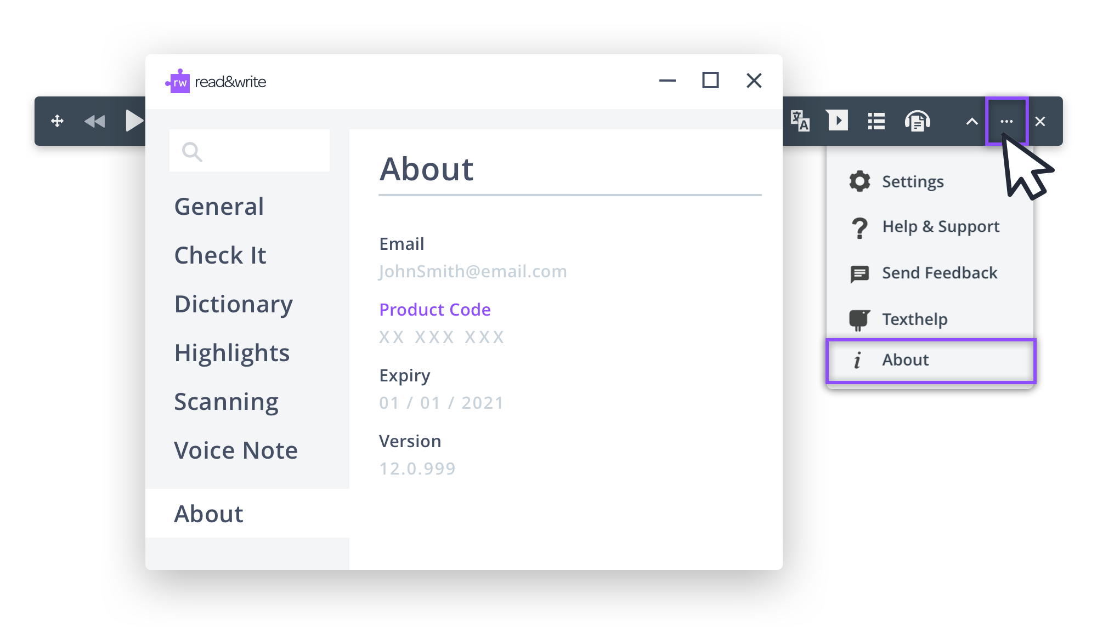The width and height of the screenshot is (1097, 628).
Task: Select About in the dropdown menu
Action: coord(905,360)
